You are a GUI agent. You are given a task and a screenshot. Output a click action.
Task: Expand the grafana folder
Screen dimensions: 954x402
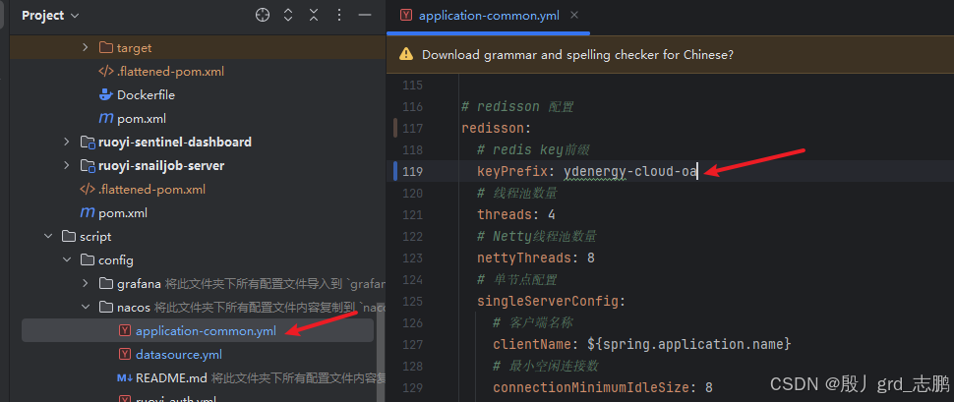pyautogui.click(x=86, y=284)
